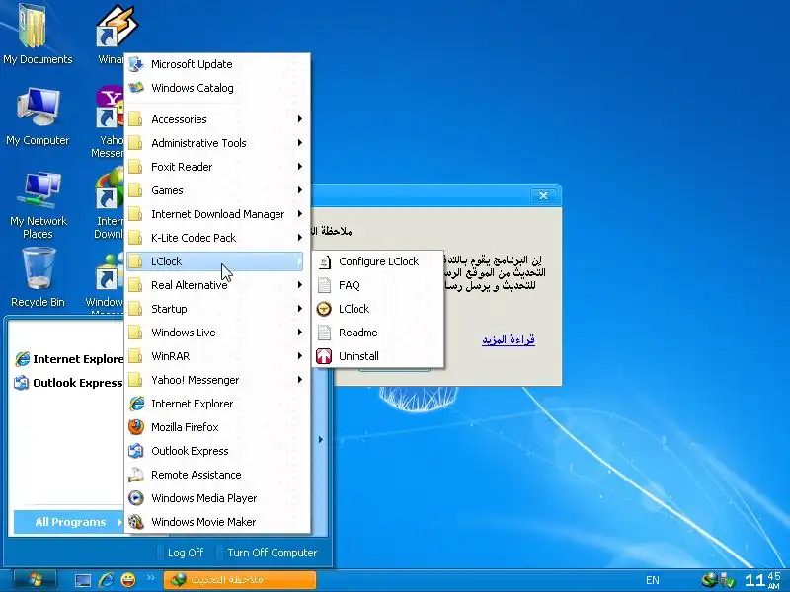Click the Configure LClock icon
This screenshot has height=592, width=790.
[324, 261]
